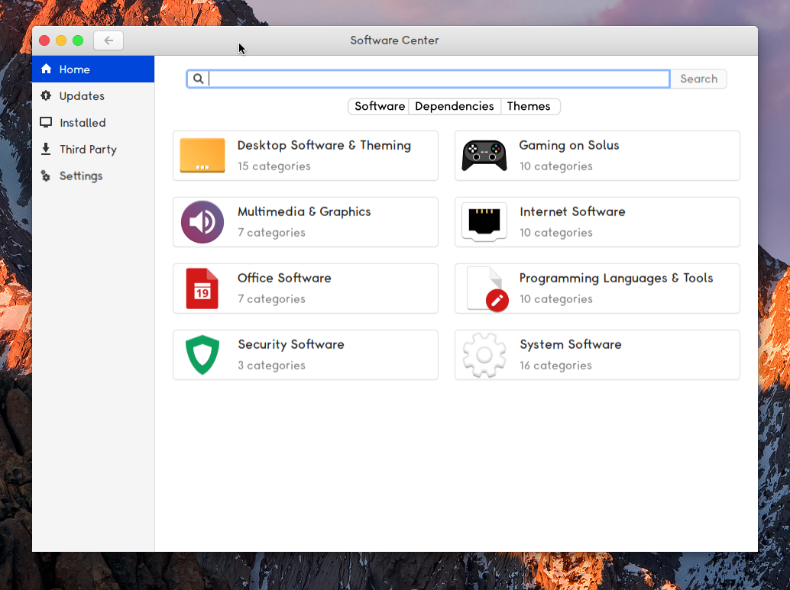Image resolution: width=790 pixels, height=590 pixels.
Task: Click the orange Desktop Software & Theming icon
Action: (202, 156)
